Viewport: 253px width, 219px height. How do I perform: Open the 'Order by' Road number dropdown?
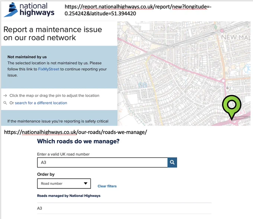64,184
